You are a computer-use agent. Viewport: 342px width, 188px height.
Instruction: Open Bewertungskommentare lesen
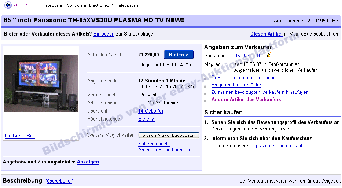(243, 78)
